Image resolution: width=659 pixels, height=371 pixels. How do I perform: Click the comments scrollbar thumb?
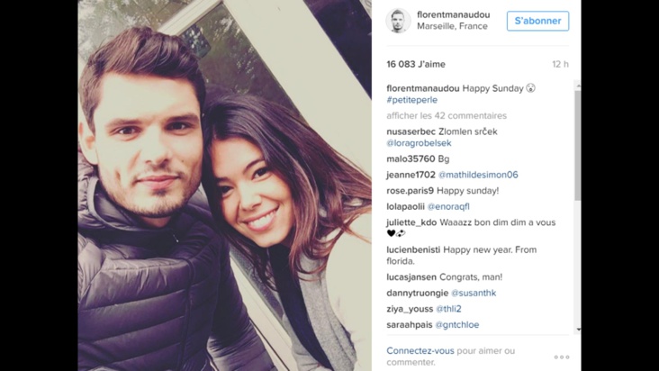(x=578, y=145)
